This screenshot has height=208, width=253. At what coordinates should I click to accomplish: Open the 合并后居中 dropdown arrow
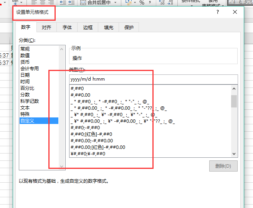[x=115, y=2]
